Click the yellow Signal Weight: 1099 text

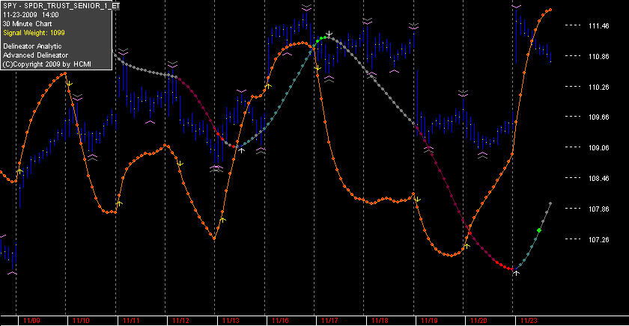(34, 33)
